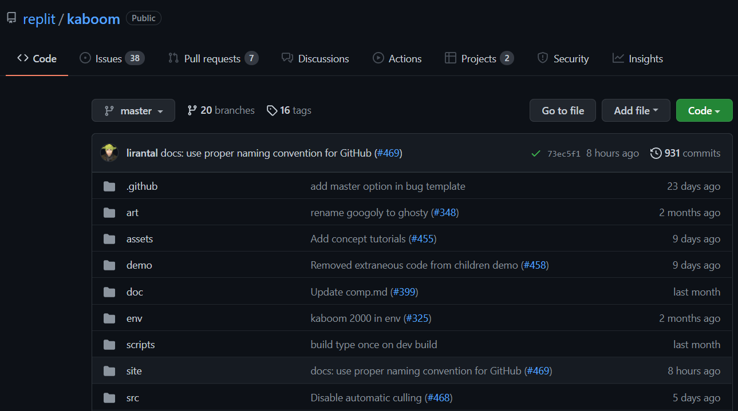Viewport: 738px width, 411px height.
Task: Click the folder icon for env
Action: (x=109, y=318)
